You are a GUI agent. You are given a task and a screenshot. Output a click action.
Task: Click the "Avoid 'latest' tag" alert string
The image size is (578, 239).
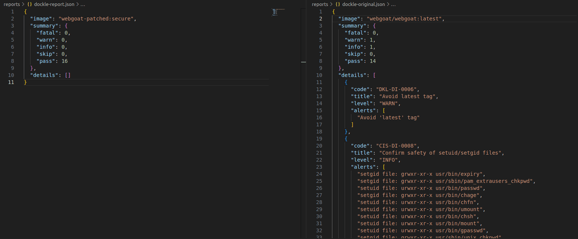(388, 118)
